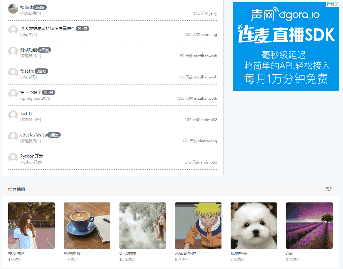Click the avatar beside the Python开发 post

click(13, 158)
